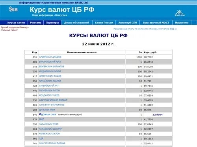The width and height of the screenshot is (197, 147).
Task: Click the Наименование валюты column header
Action: pos(82,52)
